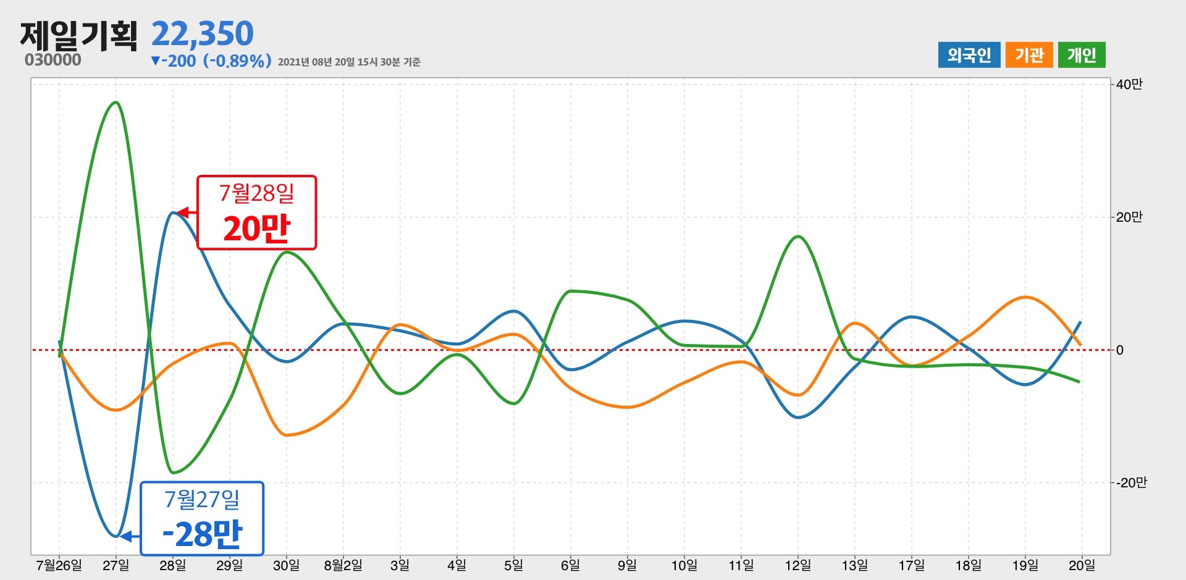This screenshot has height=580, width=1186.
Task: Click the 8월2일 x-axis label
Action: pyautogui.click(x=343, y=565)
